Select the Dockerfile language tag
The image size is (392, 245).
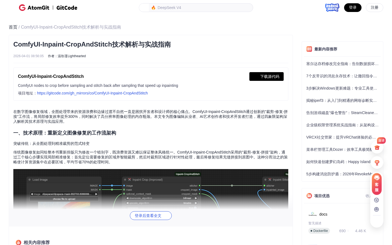click(x=319, y=231)
